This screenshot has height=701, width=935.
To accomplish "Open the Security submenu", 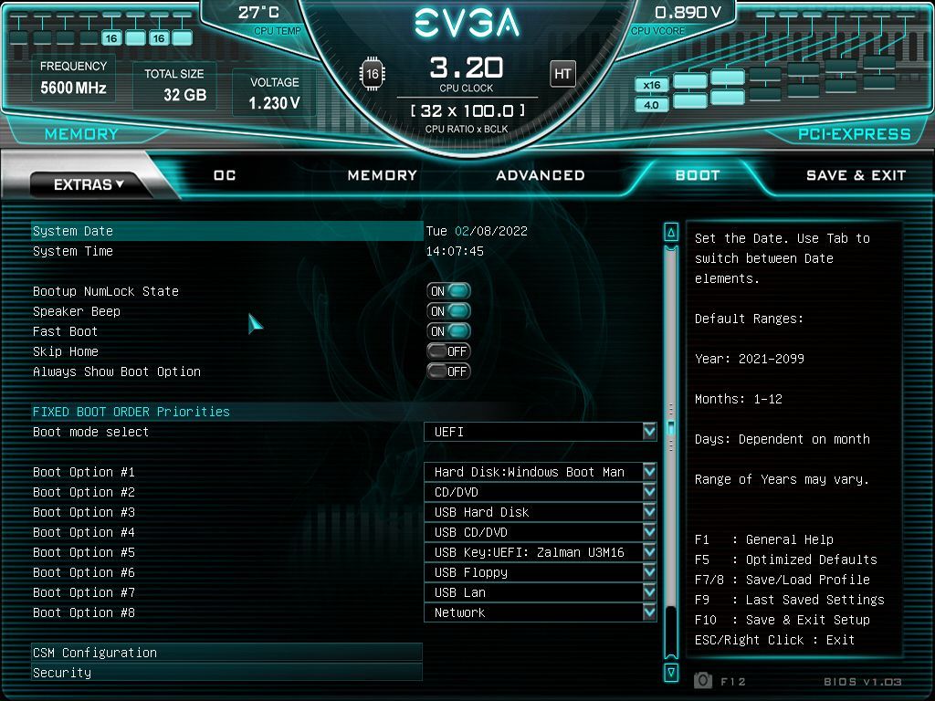I will point(226,673).
